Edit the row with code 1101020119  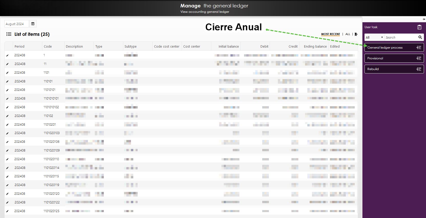(7, 185)
